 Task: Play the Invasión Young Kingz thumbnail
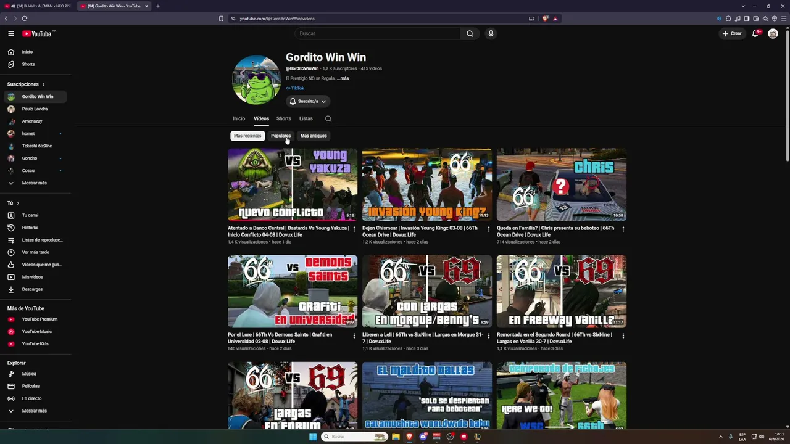[x=427, y=184]
